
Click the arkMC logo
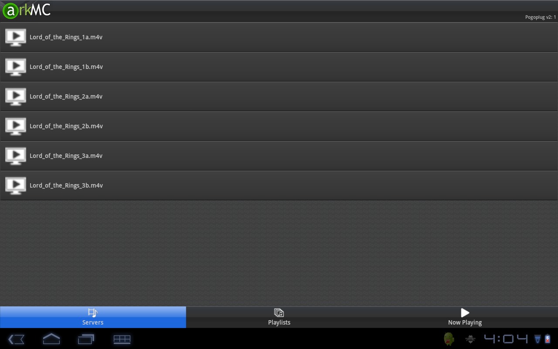(x=27, y=10)
